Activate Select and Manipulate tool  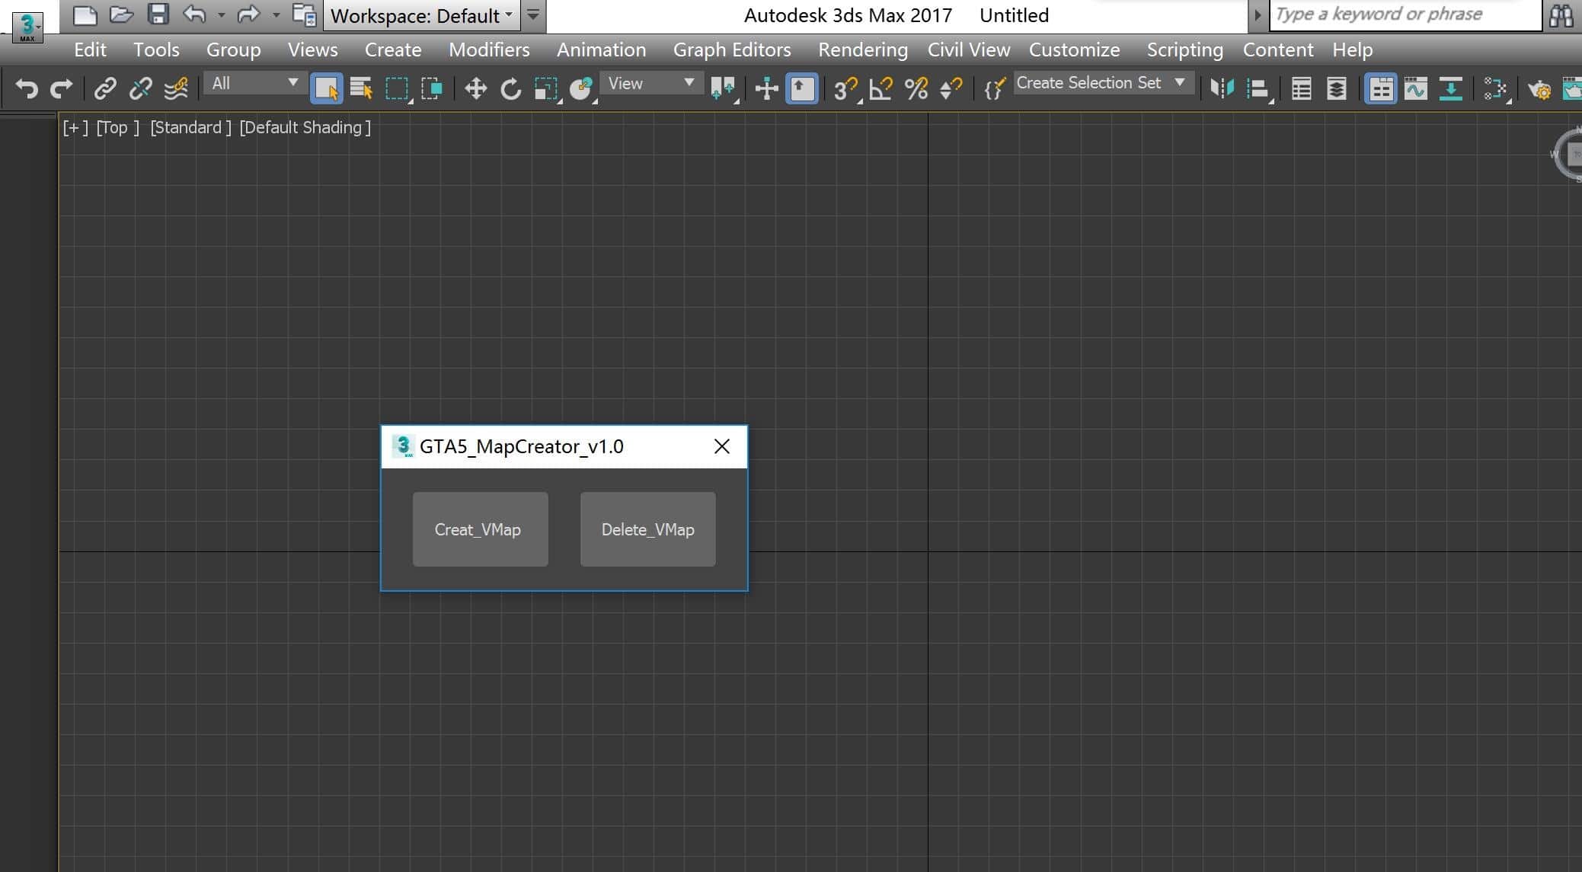click(766, 88)
